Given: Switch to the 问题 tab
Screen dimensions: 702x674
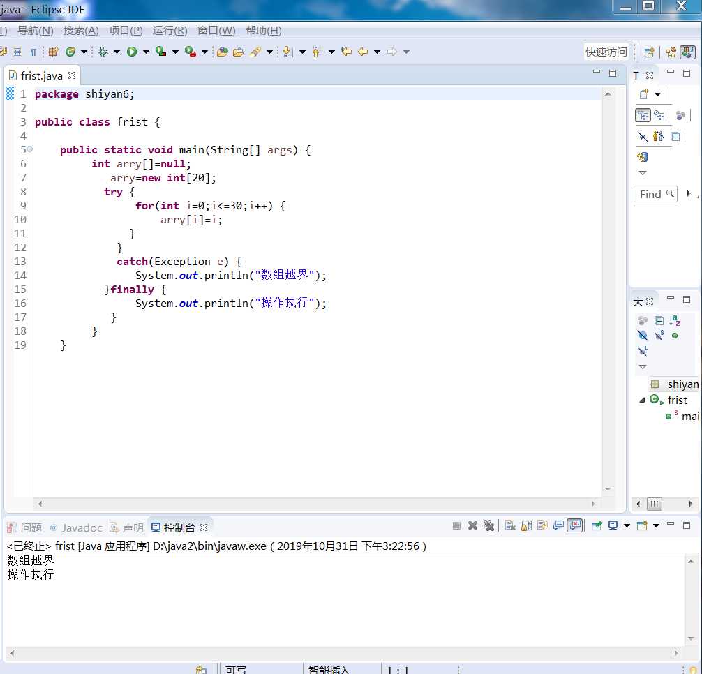Looking at the screenshot, I should [x=25, y=527].
